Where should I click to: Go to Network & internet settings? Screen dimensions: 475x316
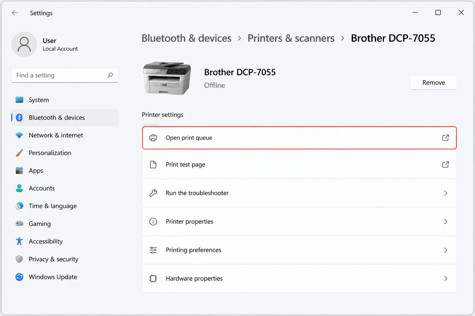click(x=65, y=135)
